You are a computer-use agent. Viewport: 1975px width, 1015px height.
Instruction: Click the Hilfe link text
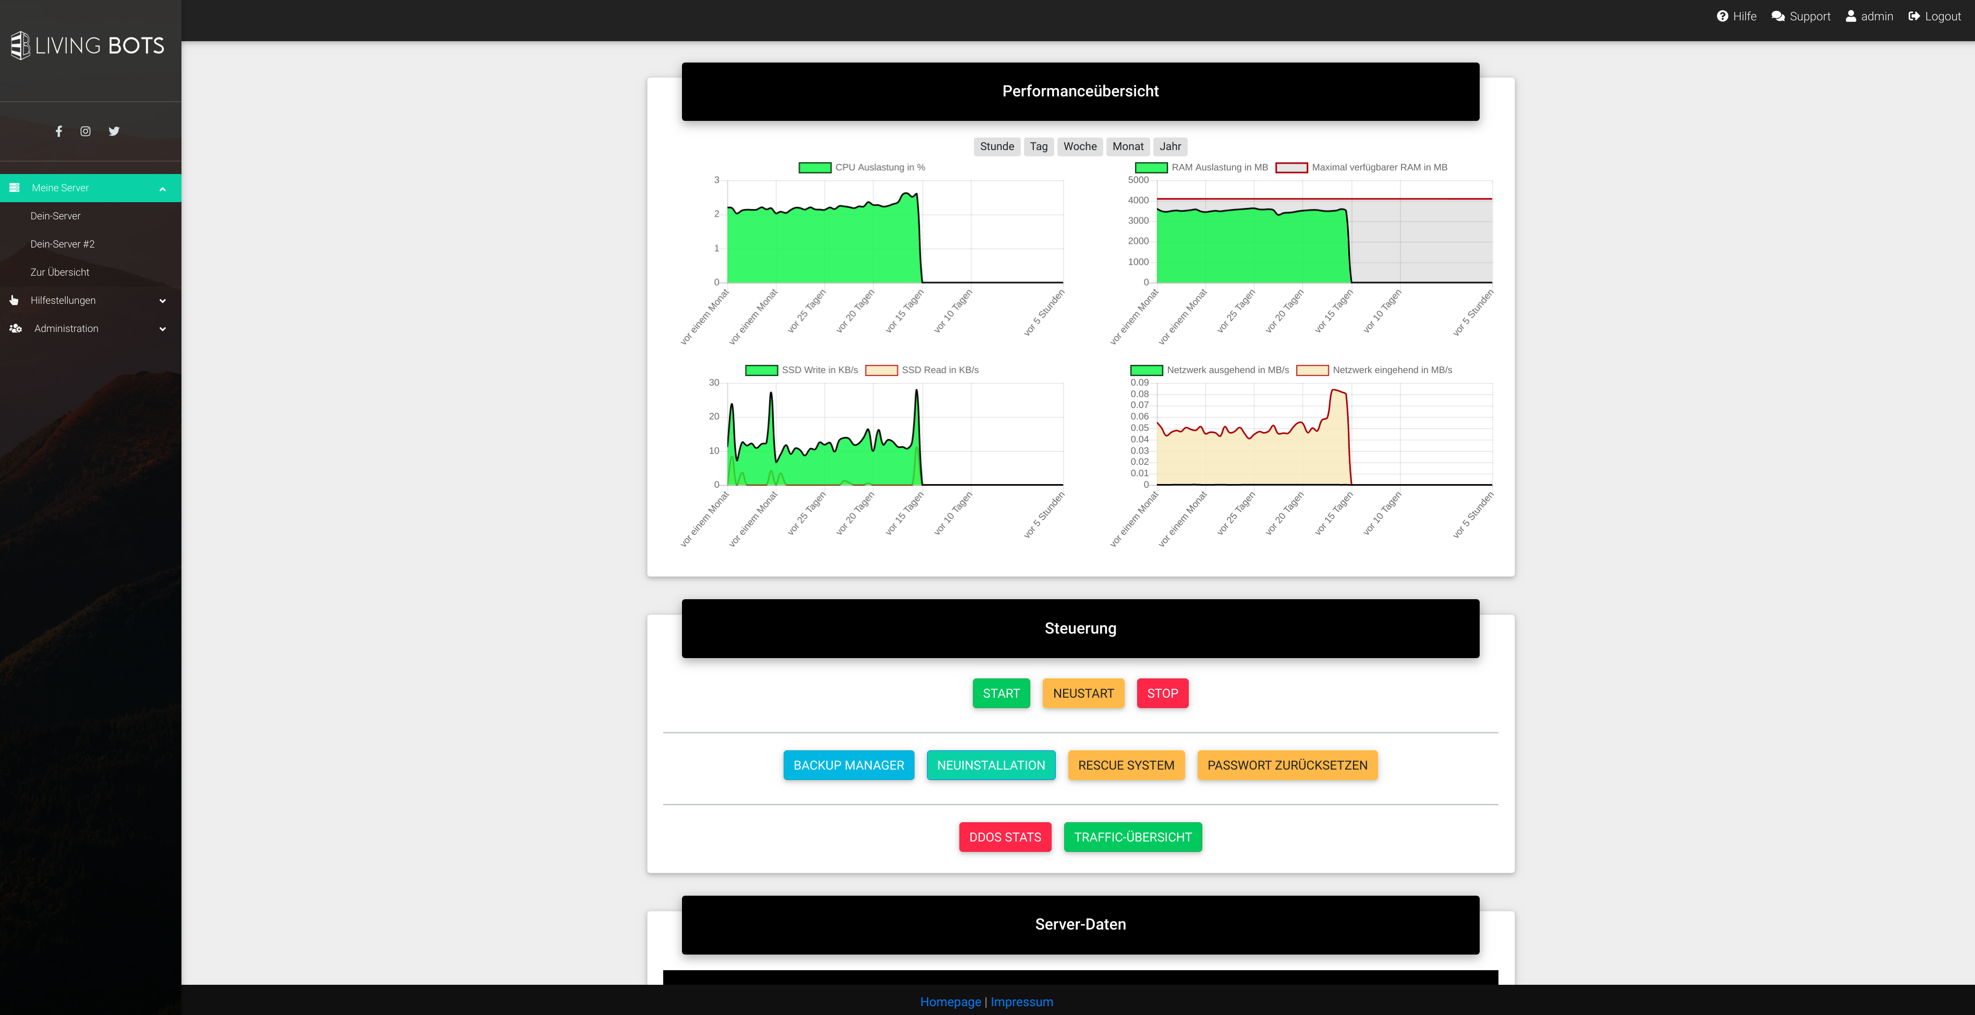click(1744, 16)
